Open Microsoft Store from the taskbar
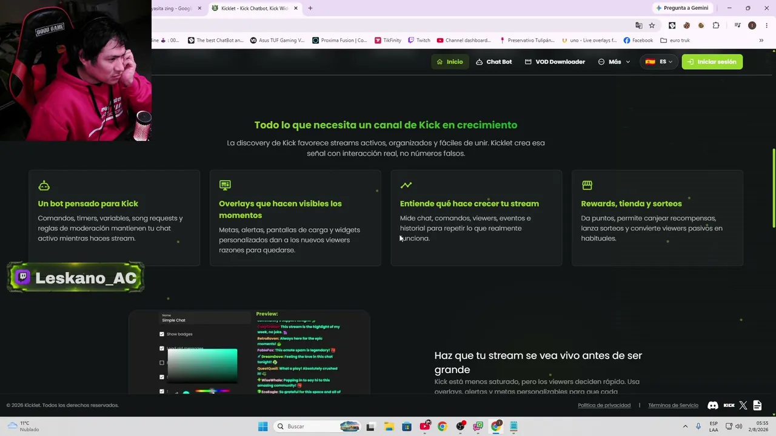The width and height of the screenshot is (776, 436). tap(406, 426)
